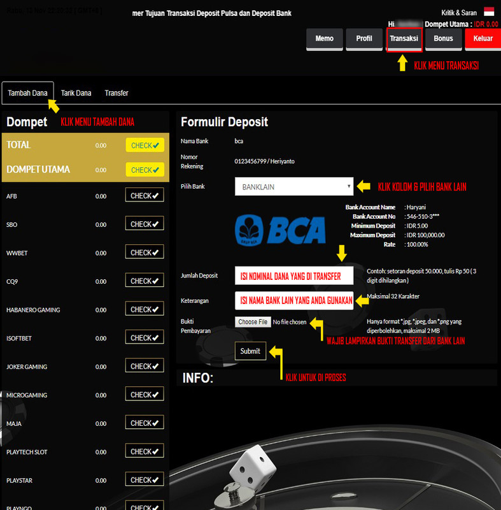Check the ISOFTBET wallet balance
Image resolution: width=501 pixels, height=510 pixels.
tap(145, 337)
